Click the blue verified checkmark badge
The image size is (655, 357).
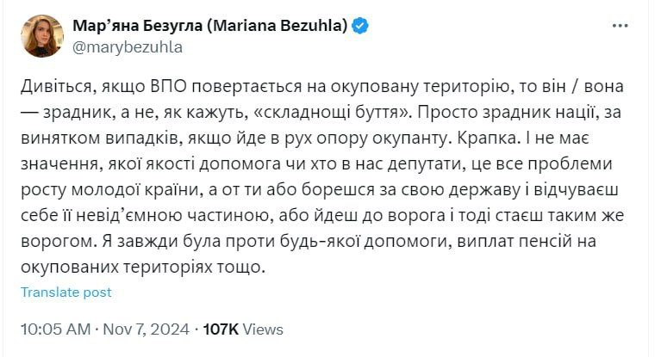(x=361, y=26)
